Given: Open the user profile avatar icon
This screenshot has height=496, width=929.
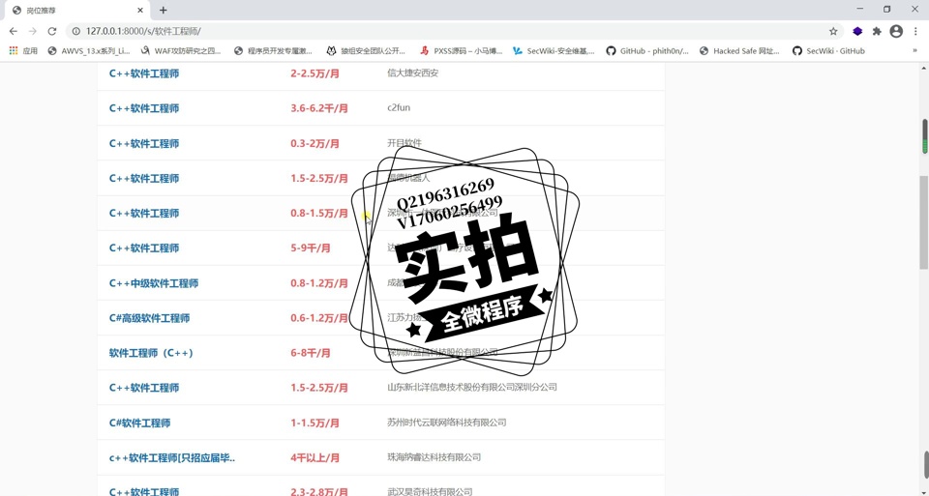Looking at the screenshot, I should coord(896,31).
